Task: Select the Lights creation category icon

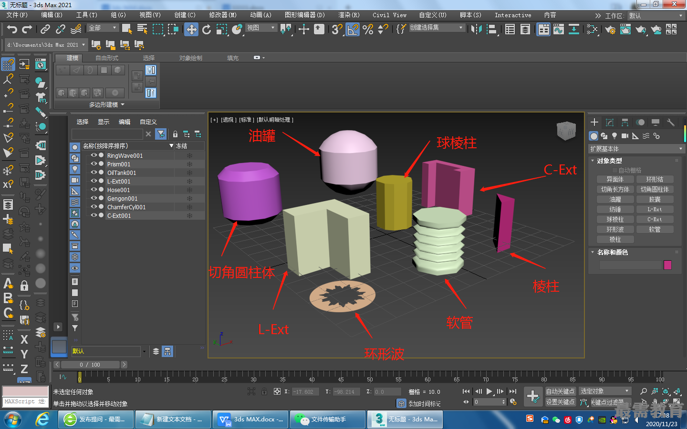Action: point(614,136)
